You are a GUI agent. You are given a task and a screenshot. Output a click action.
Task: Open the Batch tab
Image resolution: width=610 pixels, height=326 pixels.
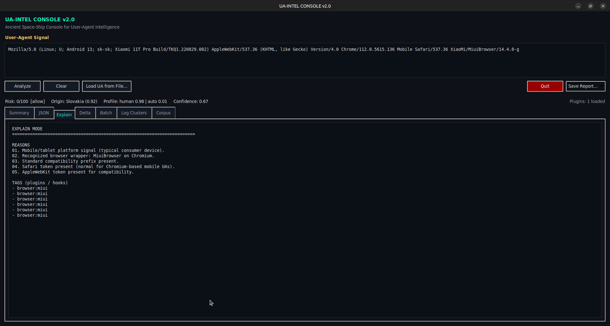pyautogui.click(x=106, y=113)
